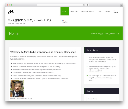The height and width of the screenshot is (109, 128).
Task: Click the Mx emukk LLC site title
Action: click(x=29, y=20)
